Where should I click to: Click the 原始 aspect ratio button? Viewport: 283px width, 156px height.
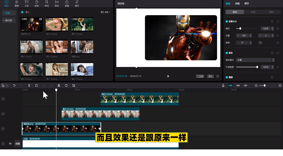coord(210,76)
